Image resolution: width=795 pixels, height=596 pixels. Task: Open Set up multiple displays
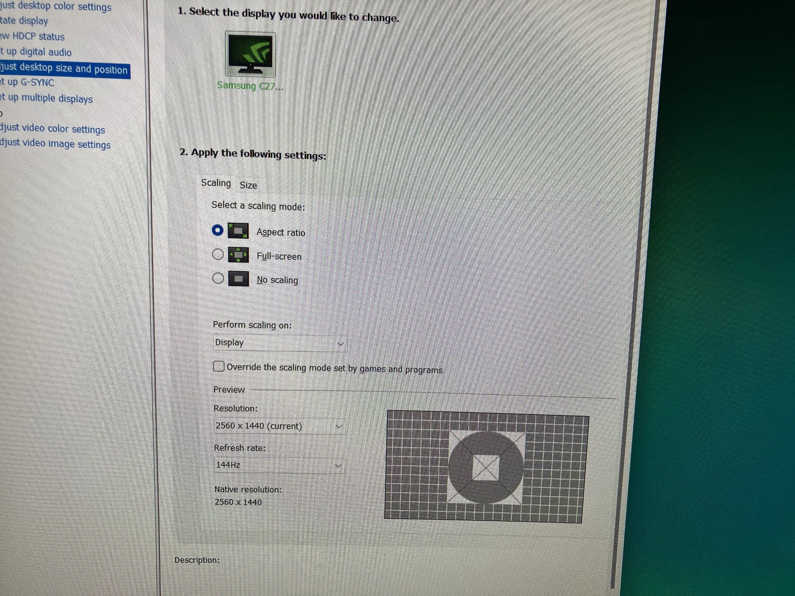pos(46,98)
